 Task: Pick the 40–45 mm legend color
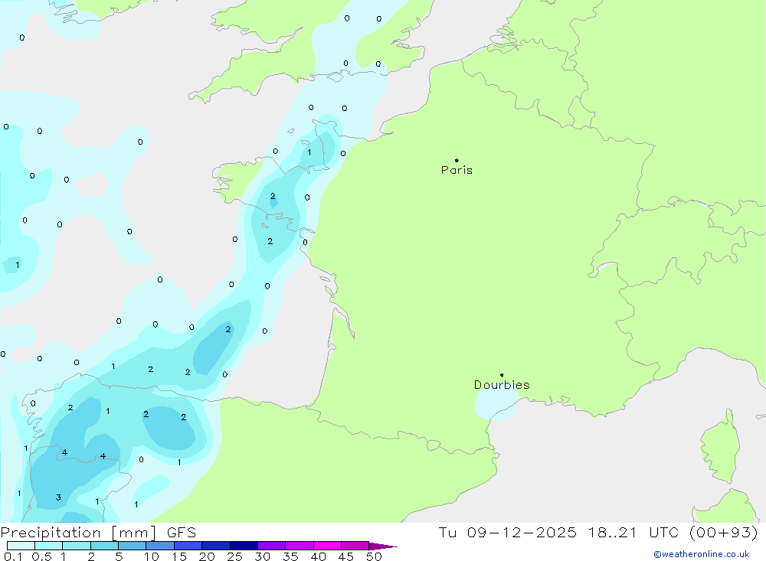[327, 546]
